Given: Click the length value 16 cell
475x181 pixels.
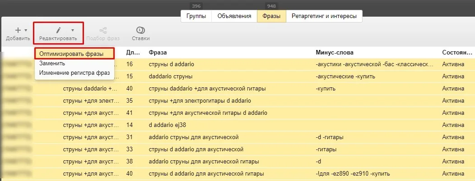Looking at the screenshot, I should point(129,64).
